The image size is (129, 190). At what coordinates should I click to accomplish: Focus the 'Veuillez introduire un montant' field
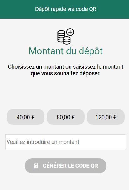[65, 142]
